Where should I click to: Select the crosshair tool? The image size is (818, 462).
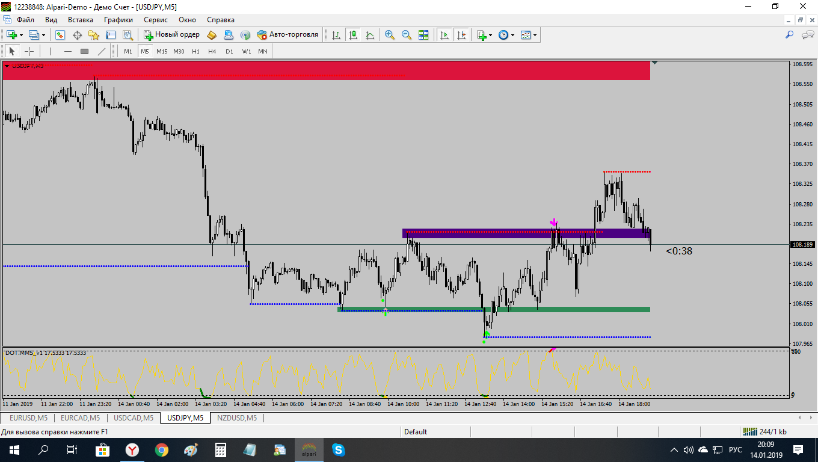point(29,51)
